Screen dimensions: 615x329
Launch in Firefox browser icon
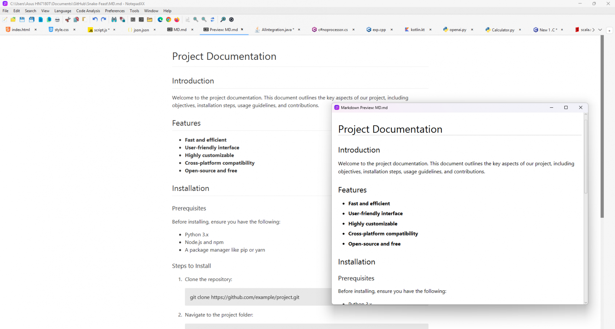[177, 20]
